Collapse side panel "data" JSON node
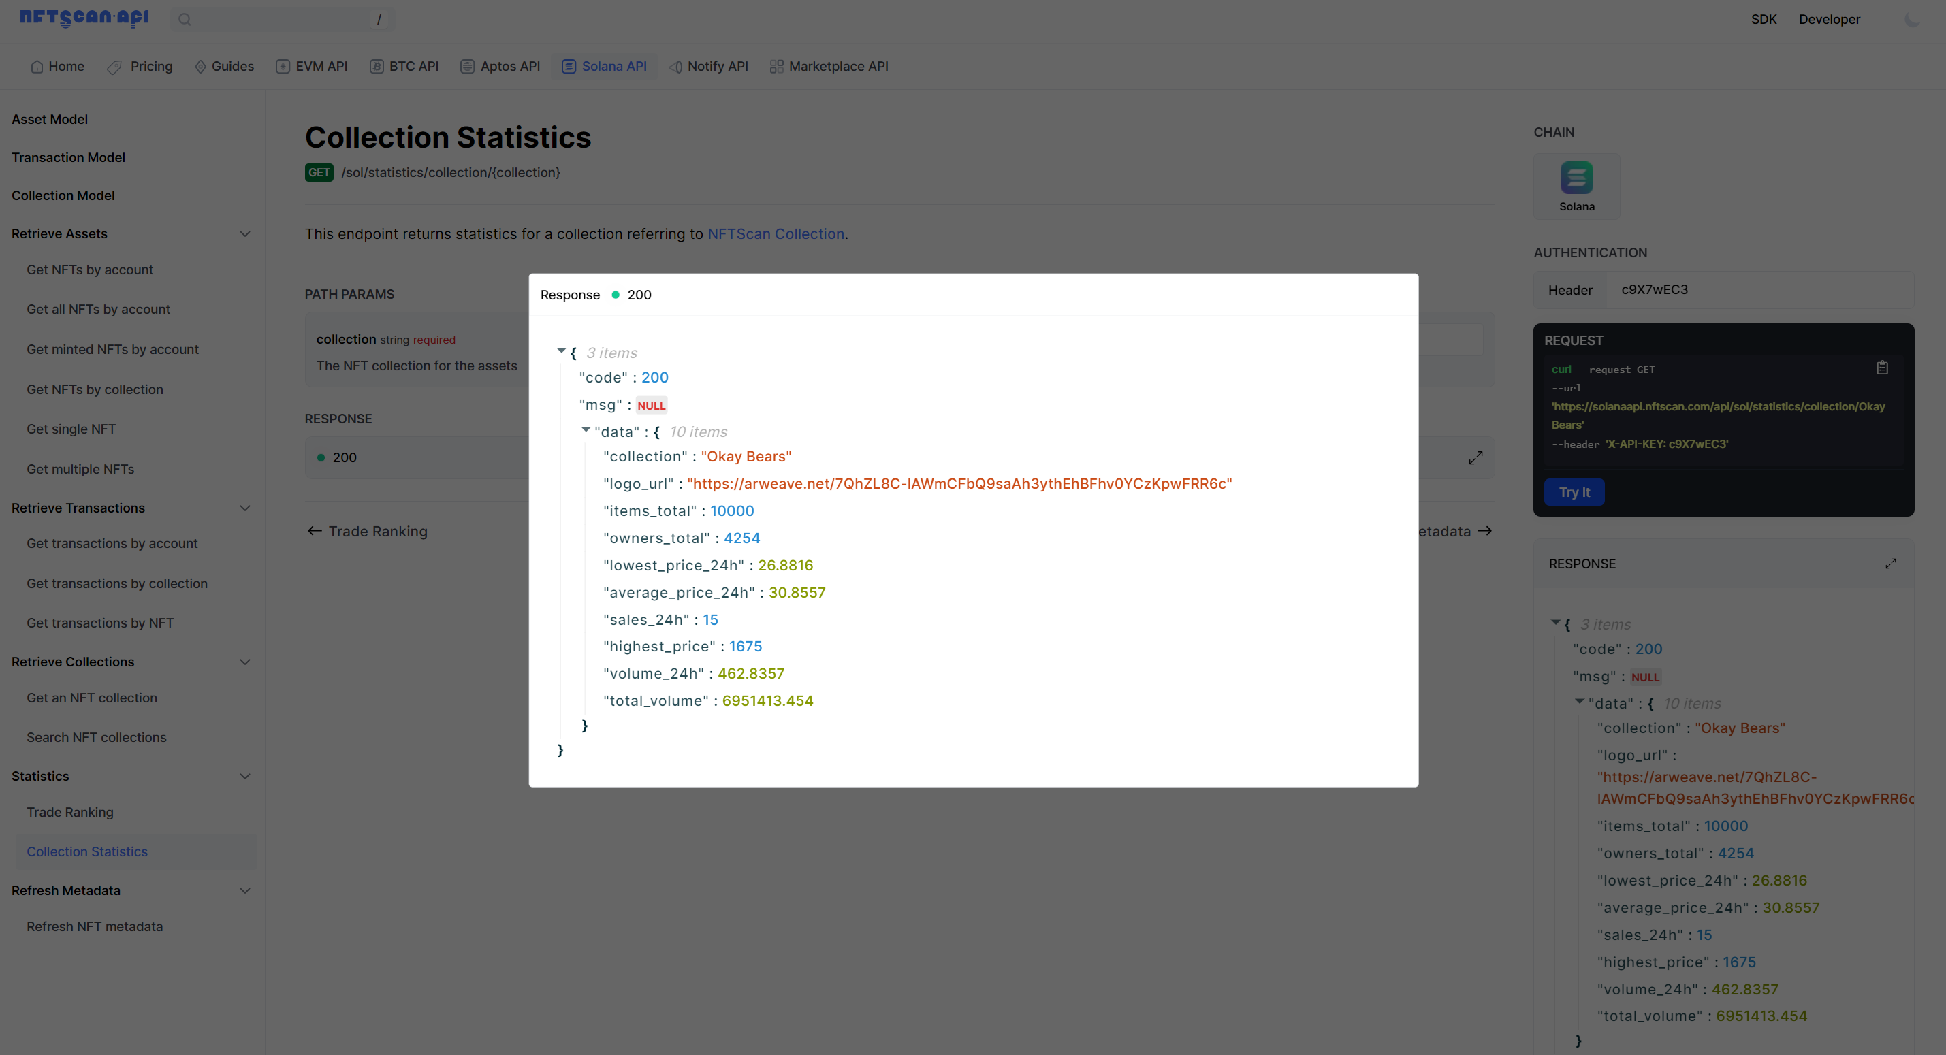The height and width of the screenshot is (1055, 1946). (x=1579, y=702)
